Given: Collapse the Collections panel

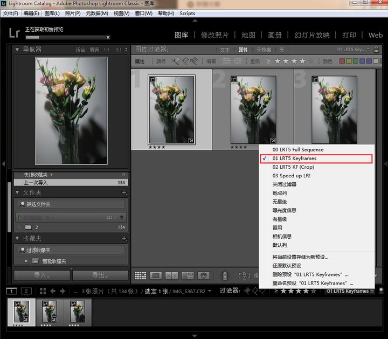Looking at the screenshot, I should [17, 238].
